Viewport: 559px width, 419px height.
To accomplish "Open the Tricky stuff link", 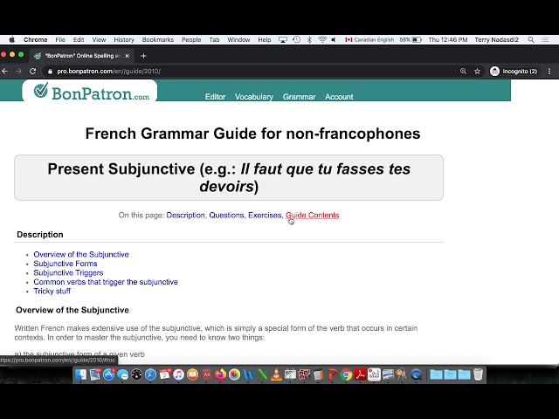I will click(52, 291).
